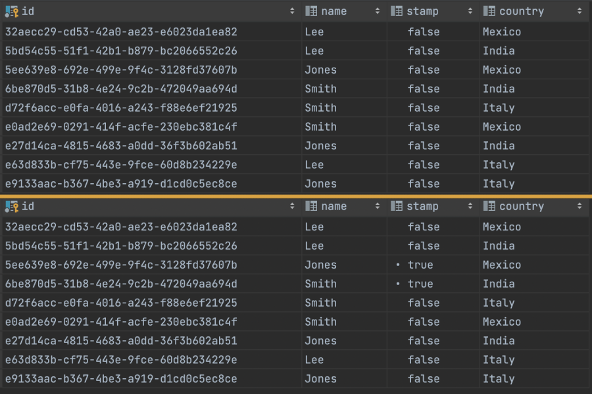Select country Italy in upper table d72f6acc row
This screenshot has height=394, width=592.
coord(499,108)
